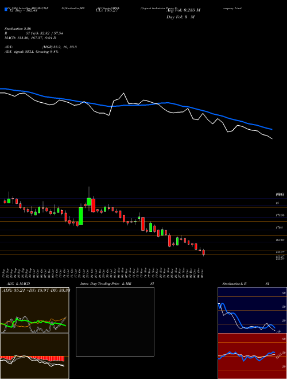Click the 163.93 price axis label
Screen dimensions: 287x379
[x=280, y=240]
